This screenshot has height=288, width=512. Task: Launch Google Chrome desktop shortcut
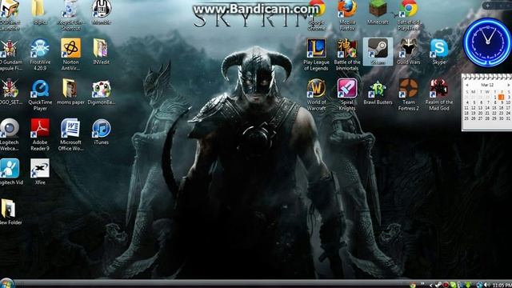(317, 16)
